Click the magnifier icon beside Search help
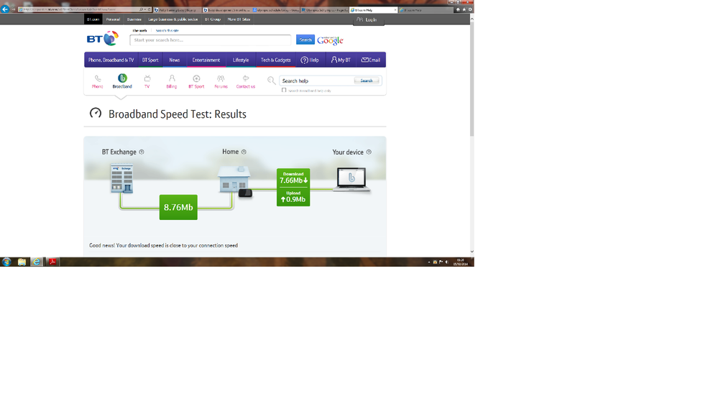This screenshot has height=404, width=718. click(272, 81)
